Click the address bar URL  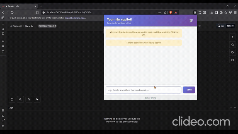point(69,13)
